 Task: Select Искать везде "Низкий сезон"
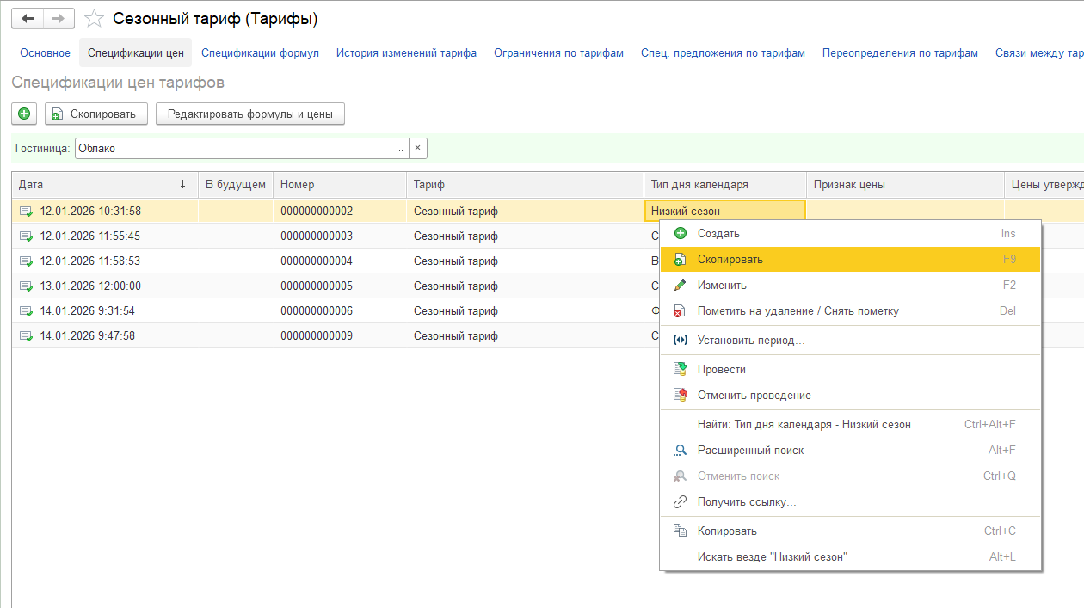pos(850,556)
